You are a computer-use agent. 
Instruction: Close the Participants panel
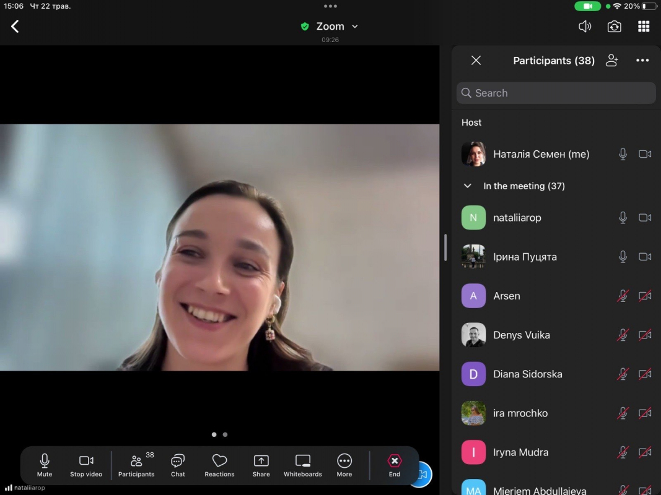(476, 60)
